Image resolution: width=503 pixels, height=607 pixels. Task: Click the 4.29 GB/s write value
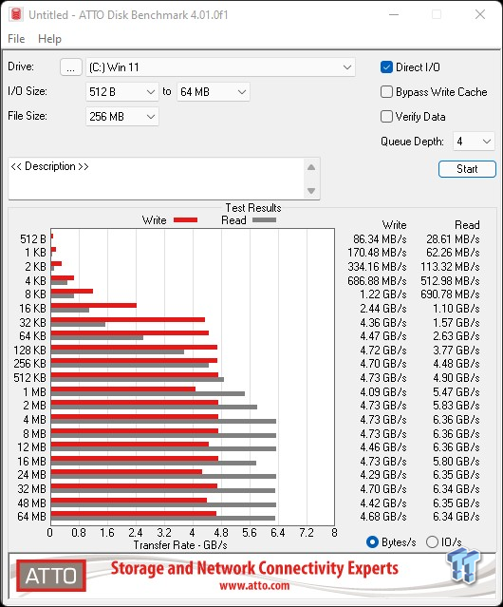pos(383,475)
